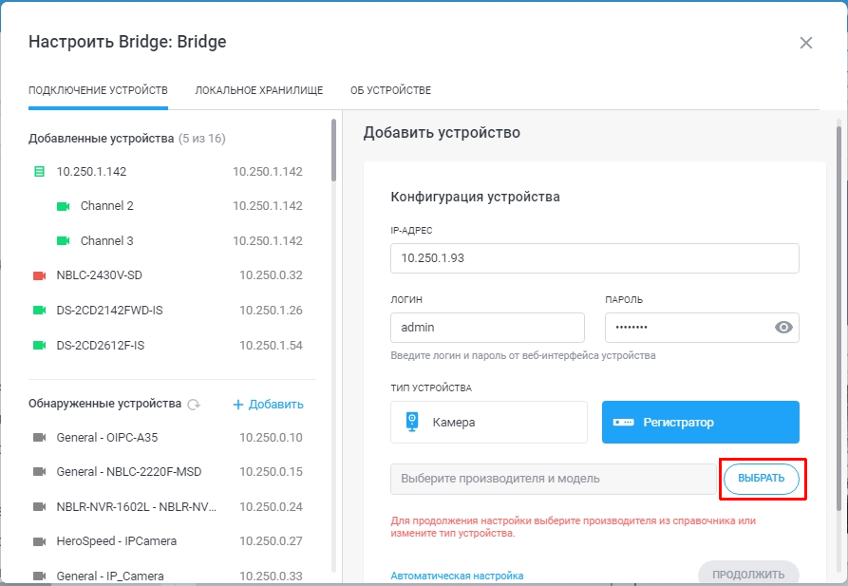Select the DS-2CD2612F-IS device

pos(168,345)
